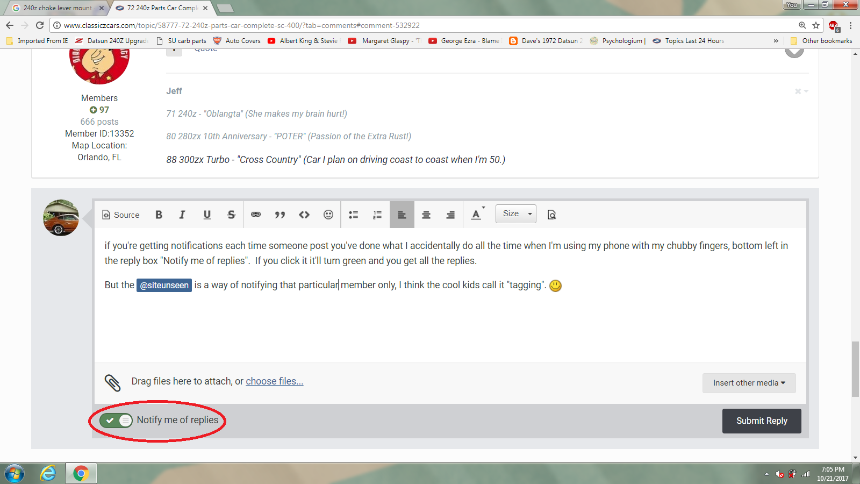Open the Other bookmarks folder
This screenshot has width=860, height=484.
pyautogui.click(x=821, y=41)
